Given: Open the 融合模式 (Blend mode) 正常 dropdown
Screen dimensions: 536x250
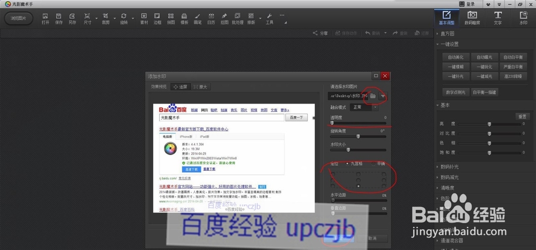Looking at the screenshot, I should pyautogui.click(x=364, y=107).
